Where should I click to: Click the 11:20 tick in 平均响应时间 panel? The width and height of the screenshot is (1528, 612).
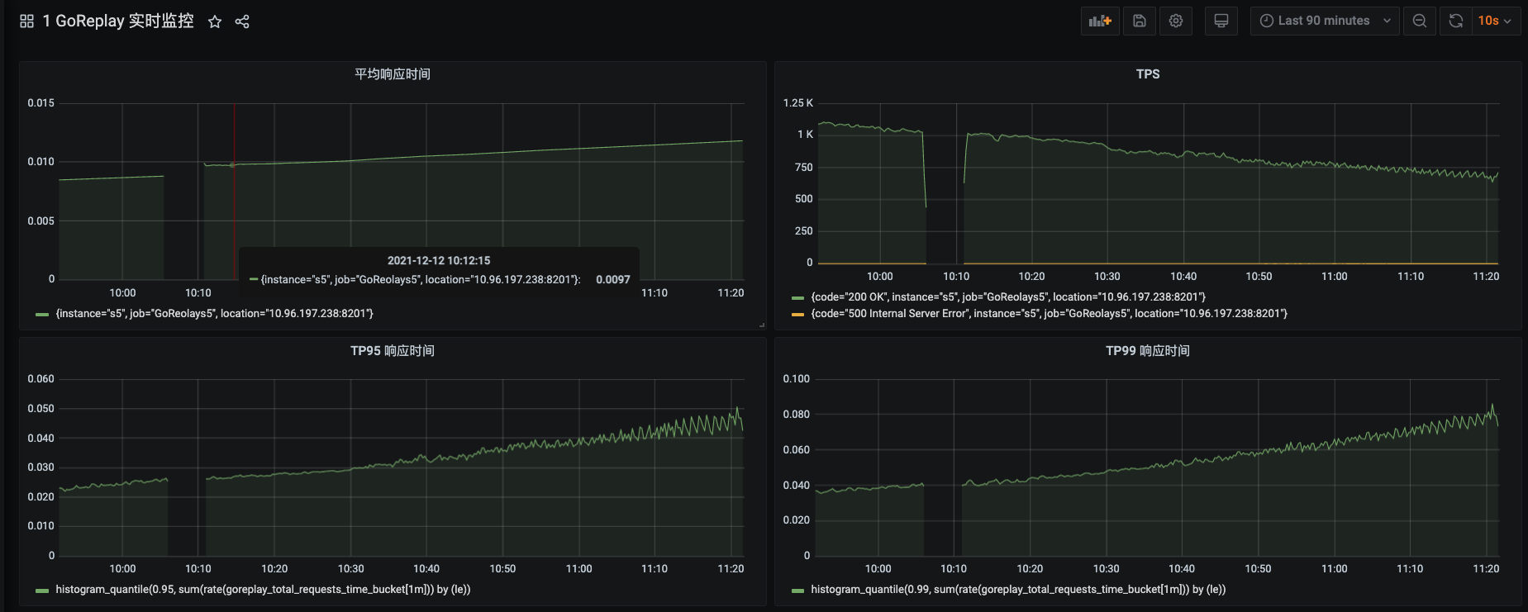click(x=731, y=293)
